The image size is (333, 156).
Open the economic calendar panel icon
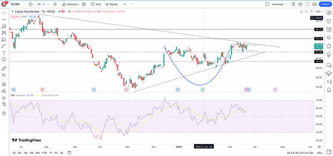(328, 151)
